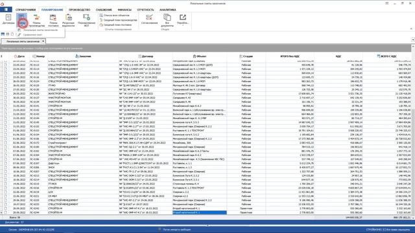Open Планы поставок in the ribbon
Image resolution: width=415 pixels, height=233 pixels.
click(x=53, y=21)
